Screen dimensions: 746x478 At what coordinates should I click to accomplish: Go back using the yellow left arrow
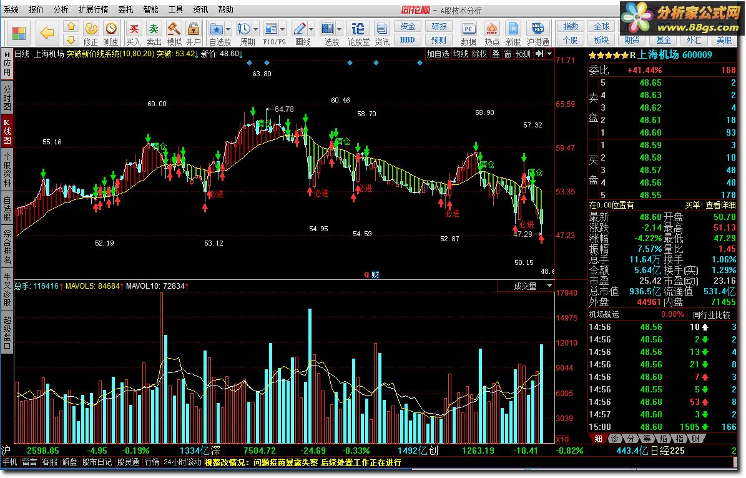tap(47, 33)
